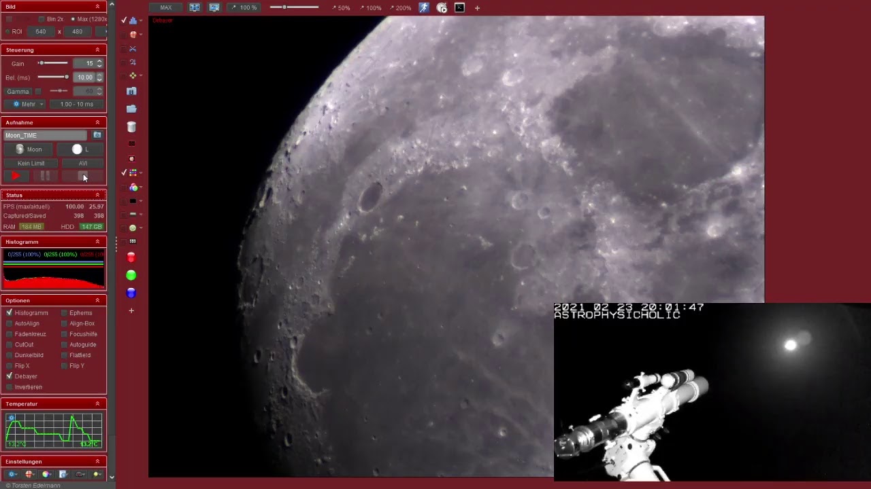This screenshot has height=489, width=871.
Task: Collapse the Bild panel
Action: point(97,6)
